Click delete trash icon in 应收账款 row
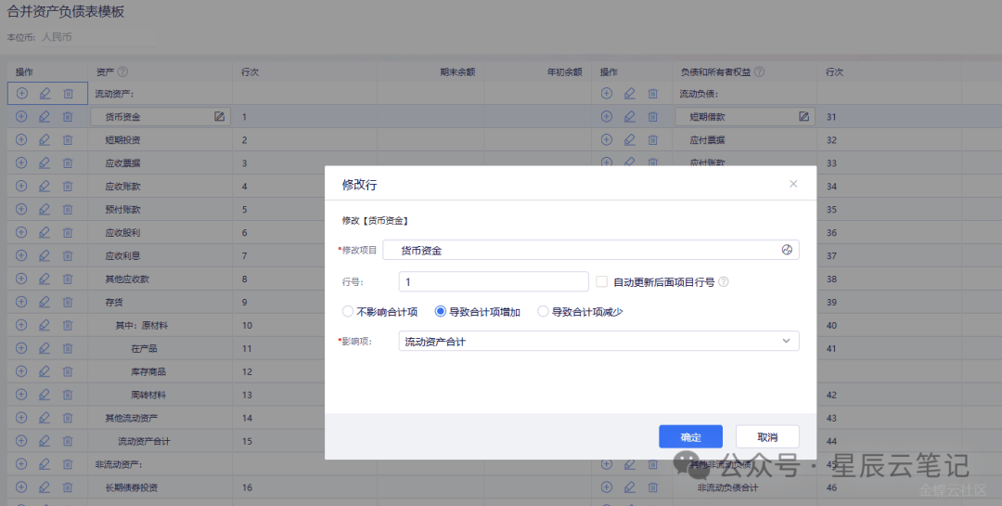This screenshot has height=506, width=1002. pyautogui.click(x=68, y=186)
